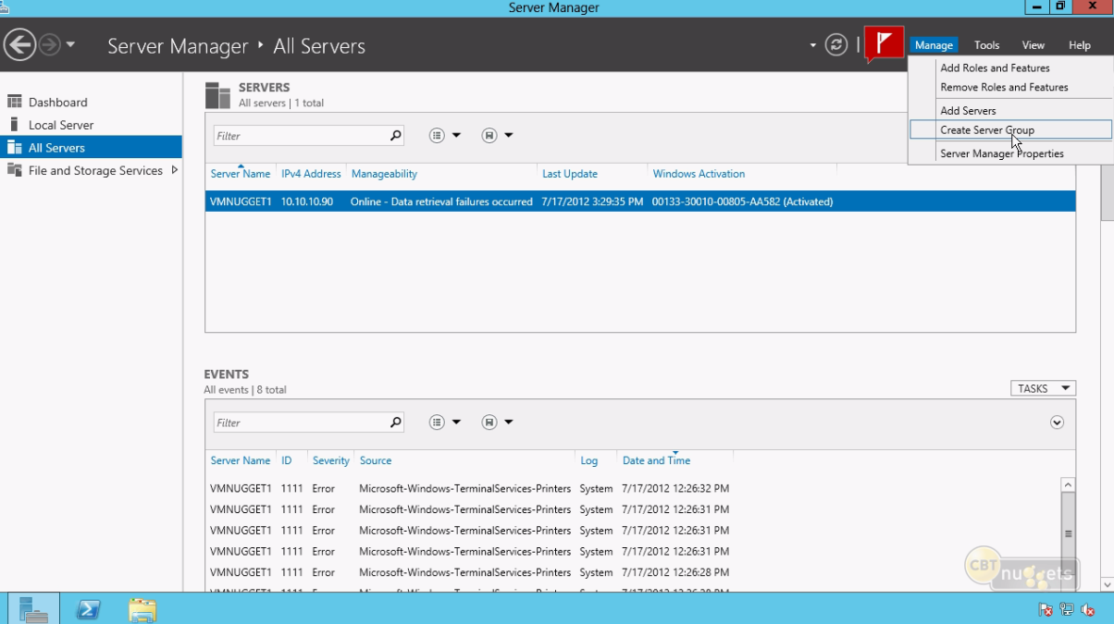Screen dimensions: 1114x624
Task: Open the Manage menu
Action: pyautogui.click(x=934, y=45)
